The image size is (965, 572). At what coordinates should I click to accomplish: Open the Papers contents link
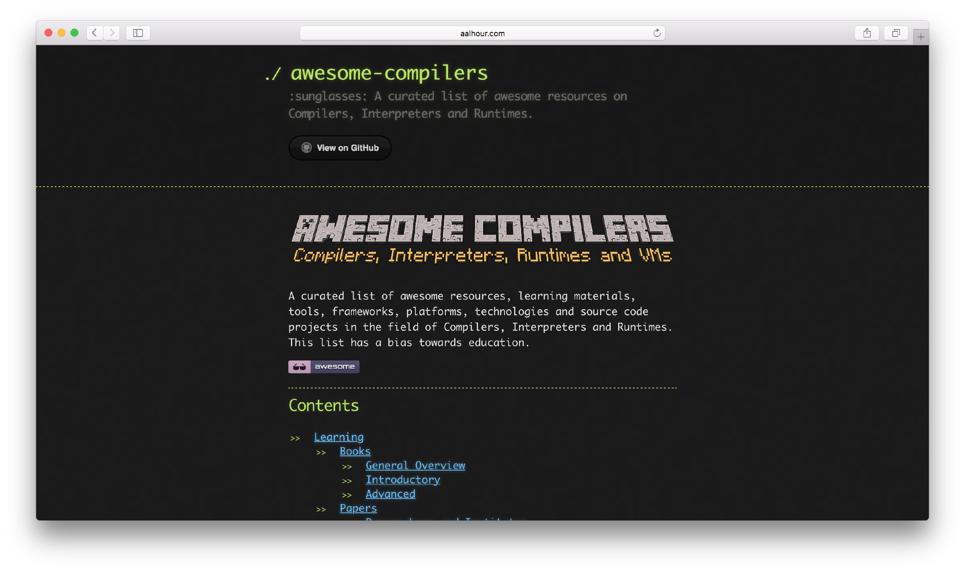(x=358, y=508)
